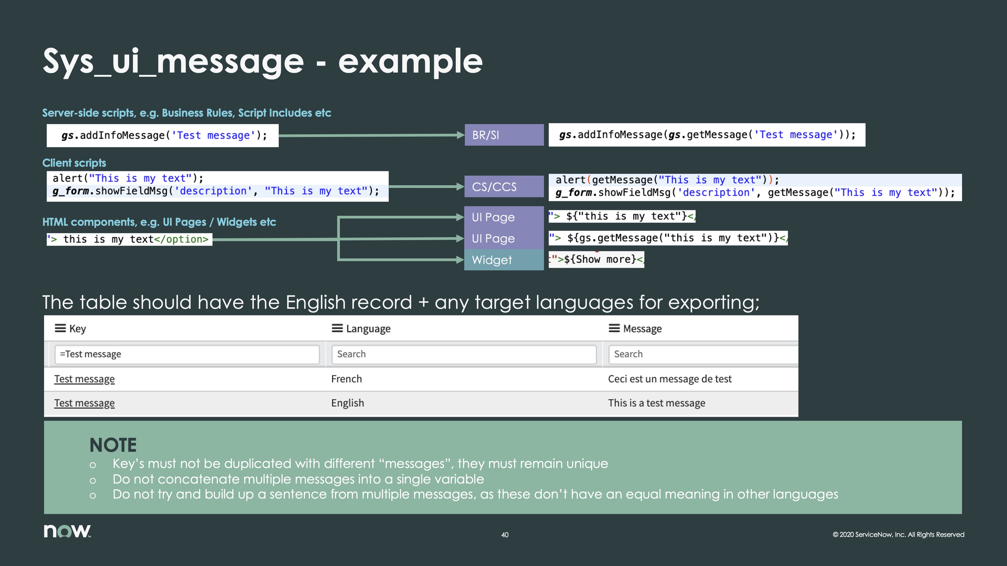Open the English row Test message record

(84, 403)
